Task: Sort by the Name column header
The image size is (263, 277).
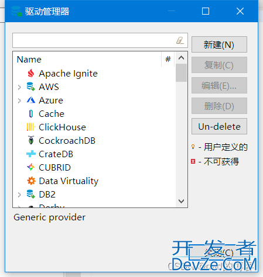Action: (87, 59)
